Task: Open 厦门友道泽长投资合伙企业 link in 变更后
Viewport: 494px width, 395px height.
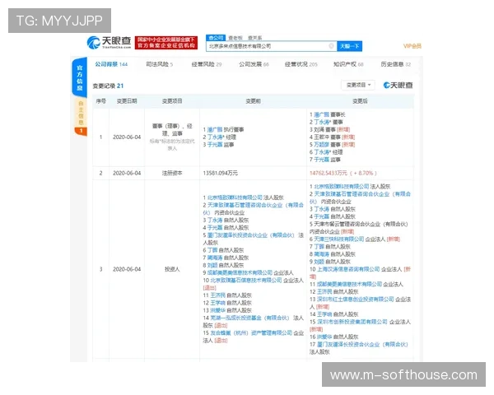Action: click(x=362, y=344)
